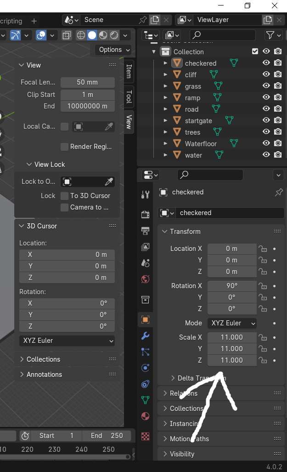
Task: Hide the road object in viewport
Action: 266,108
